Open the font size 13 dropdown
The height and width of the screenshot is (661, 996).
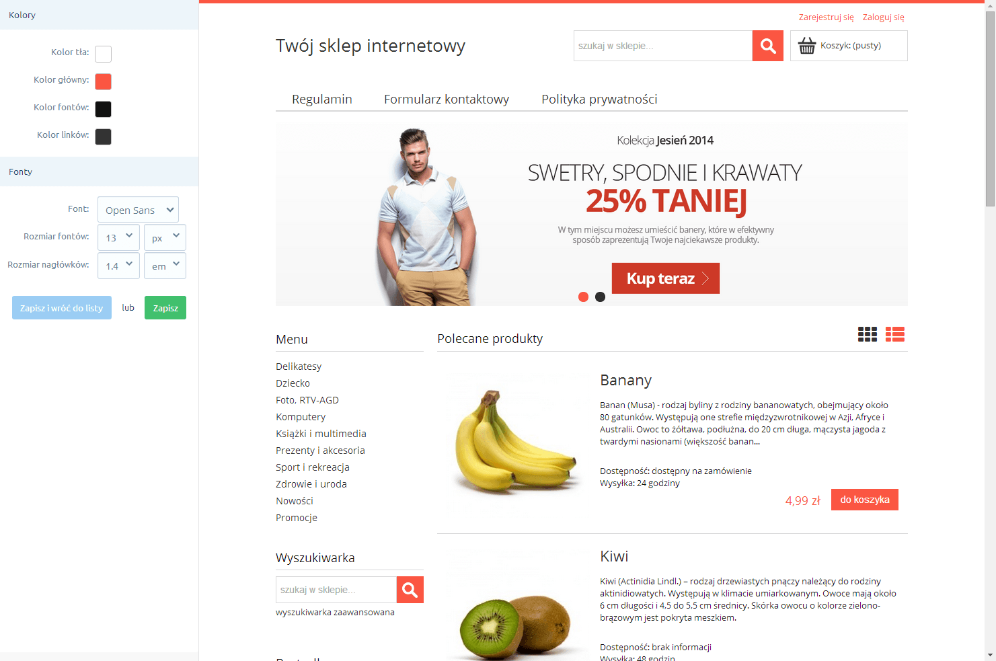click(118, 237)
